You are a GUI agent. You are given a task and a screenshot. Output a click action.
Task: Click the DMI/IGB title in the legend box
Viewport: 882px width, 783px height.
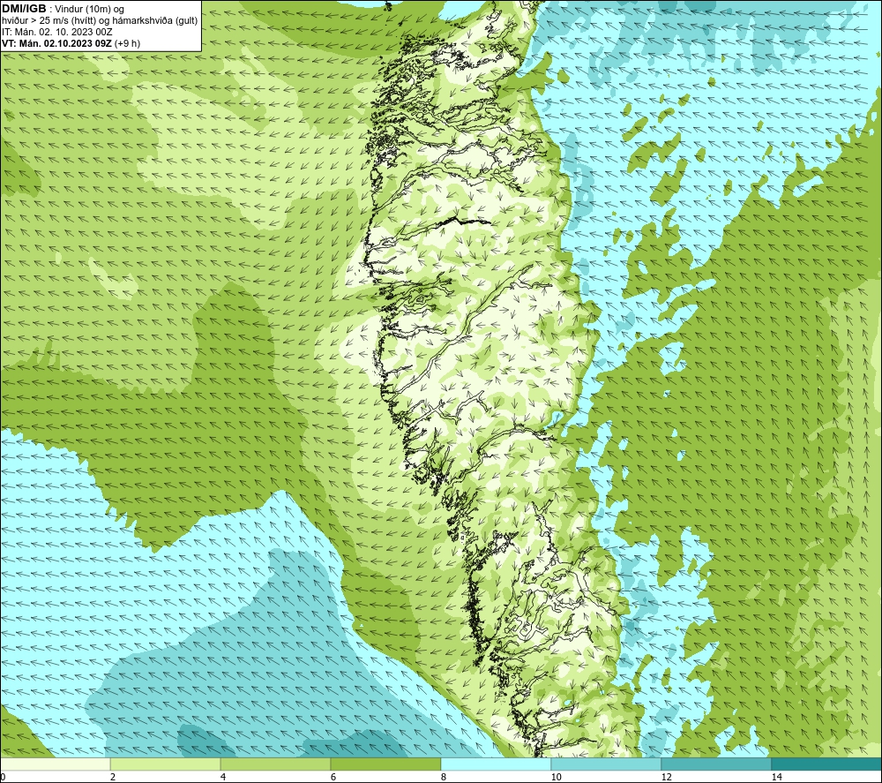pos(24,9)
